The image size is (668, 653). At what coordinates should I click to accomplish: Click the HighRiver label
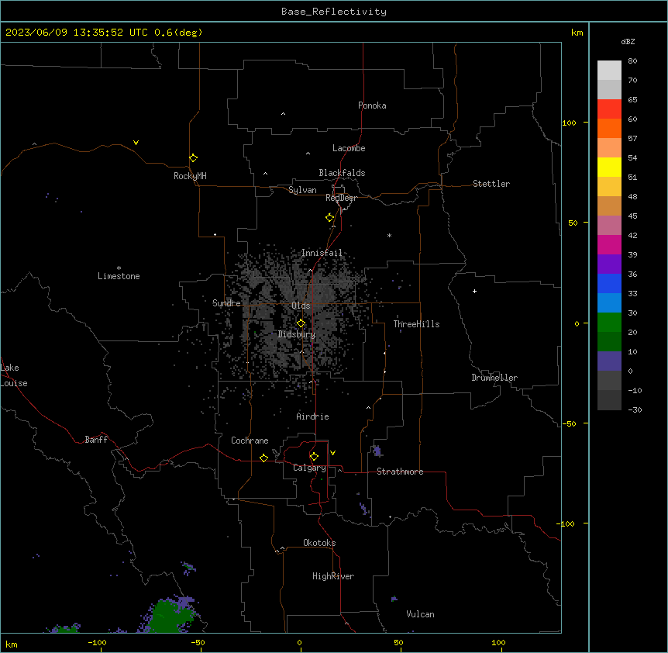(333, 576)
